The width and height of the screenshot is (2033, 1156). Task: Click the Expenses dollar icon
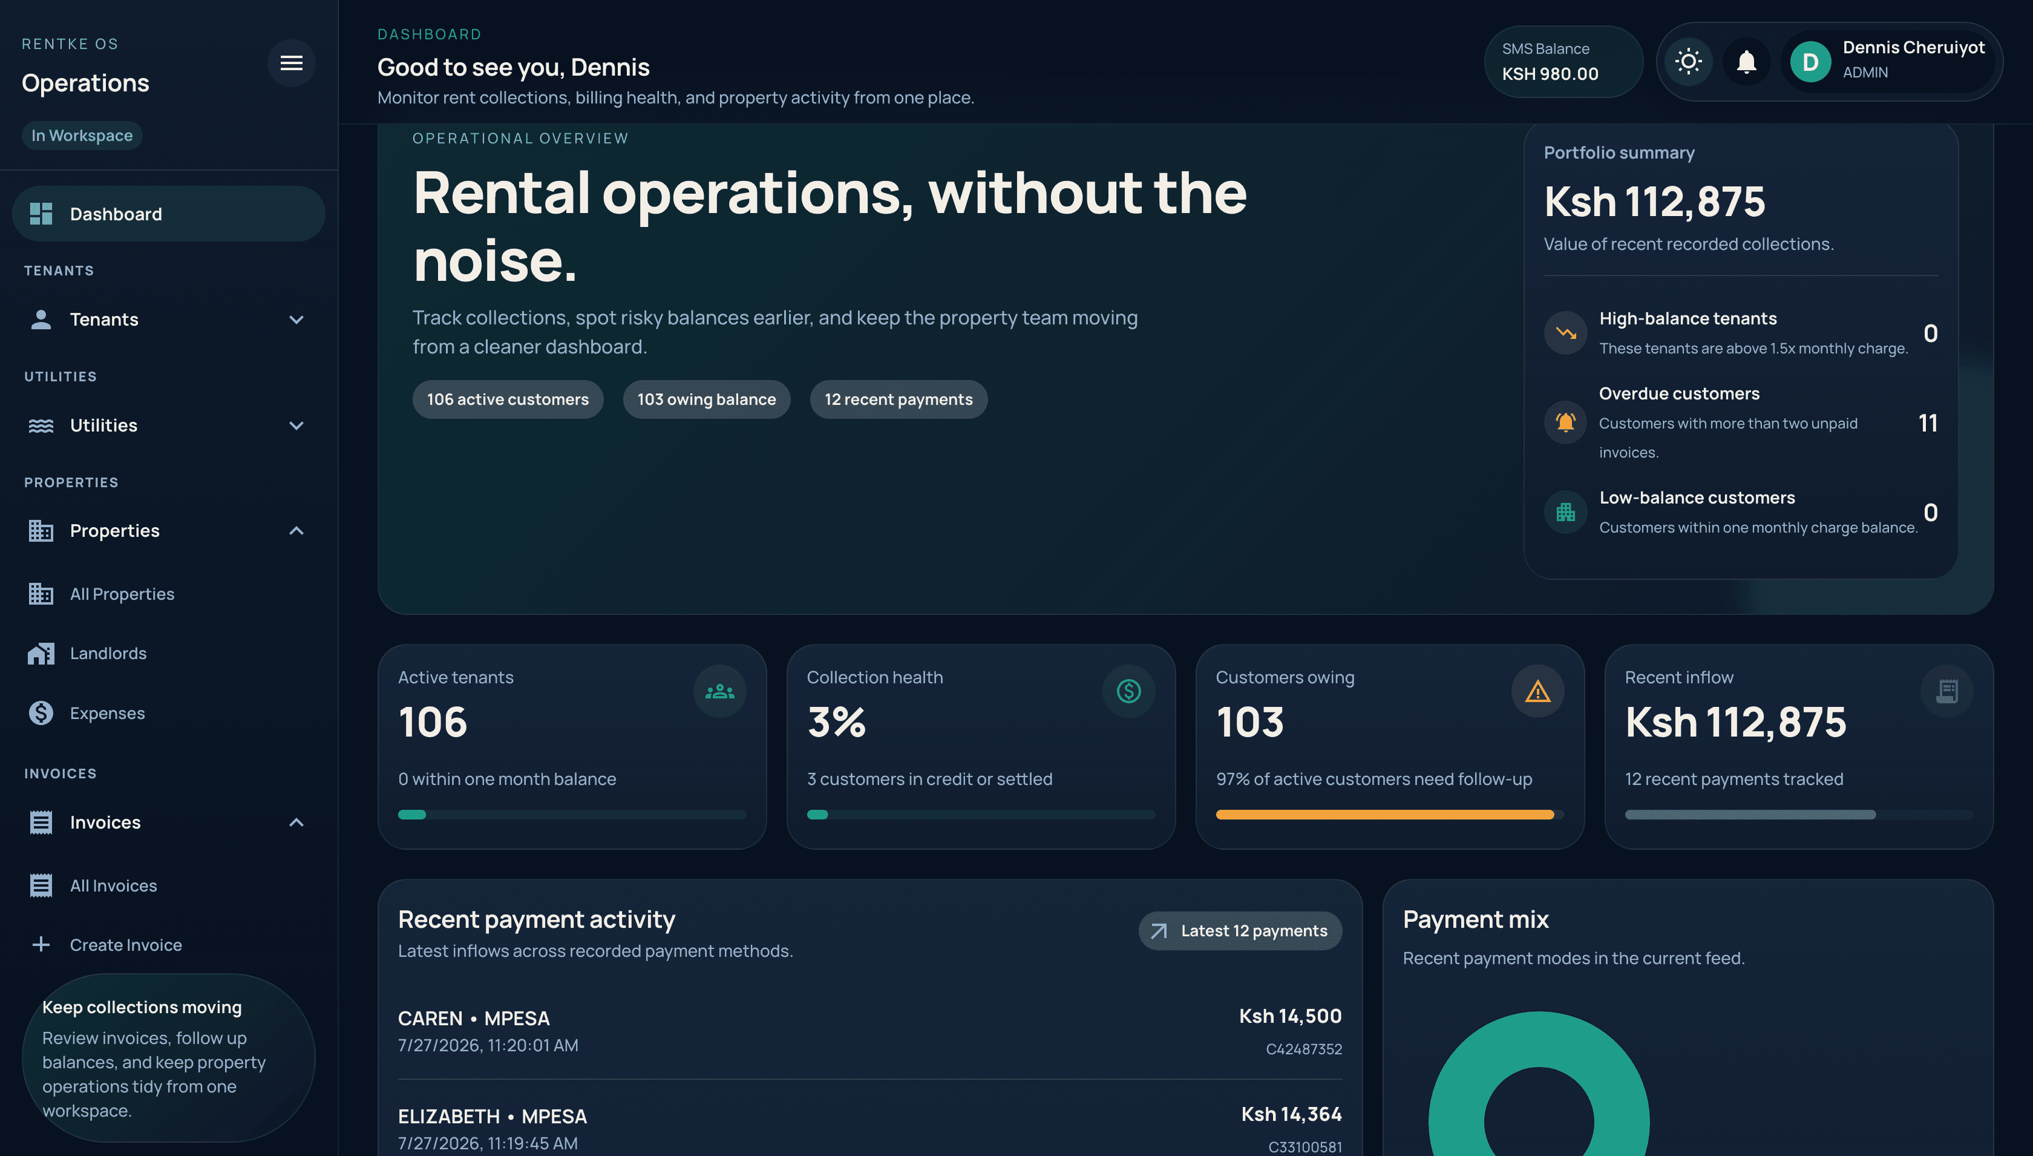pyautogui.click(x=41, y=713)
